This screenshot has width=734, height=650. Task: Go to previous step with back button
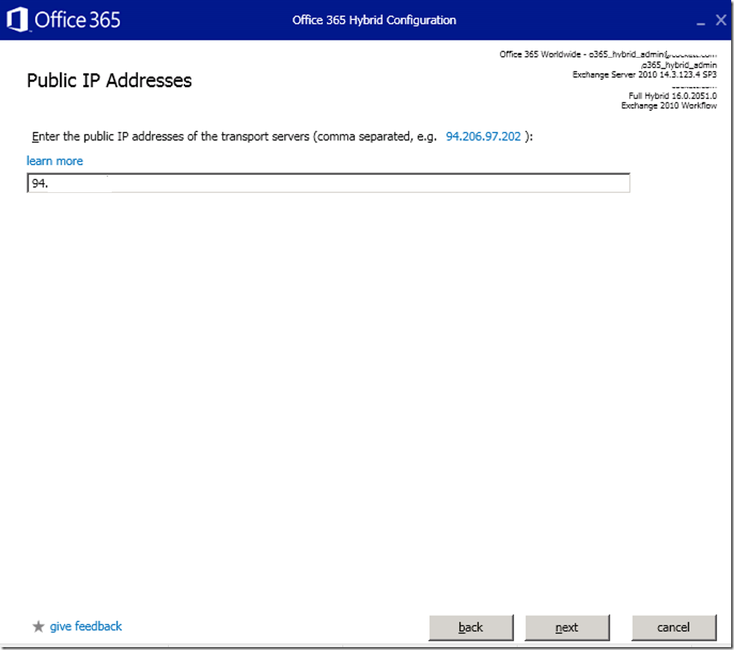[471, 627]
